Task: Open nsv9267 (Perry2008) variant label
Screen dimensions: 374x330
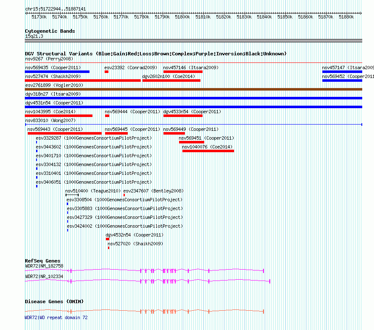Action: tap(49, 59)
